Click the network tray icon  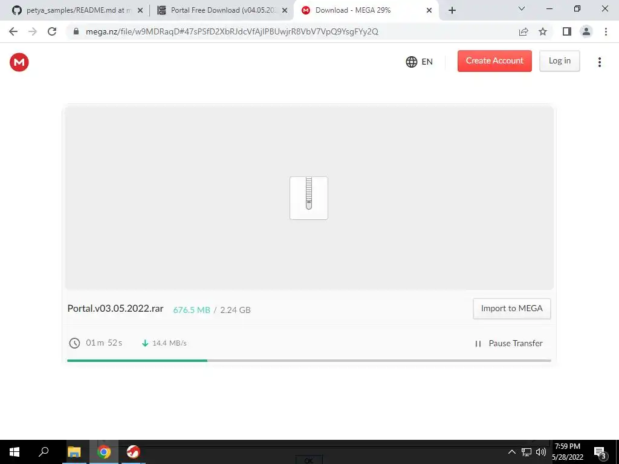pos(527,452)
